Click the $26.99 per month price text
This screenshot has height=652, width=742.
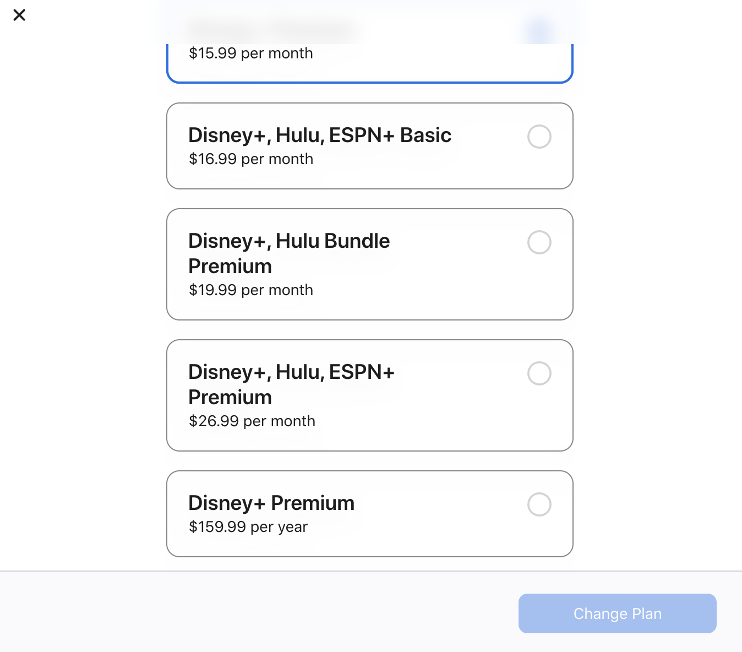pyautogui.click(x=252, y=421)
